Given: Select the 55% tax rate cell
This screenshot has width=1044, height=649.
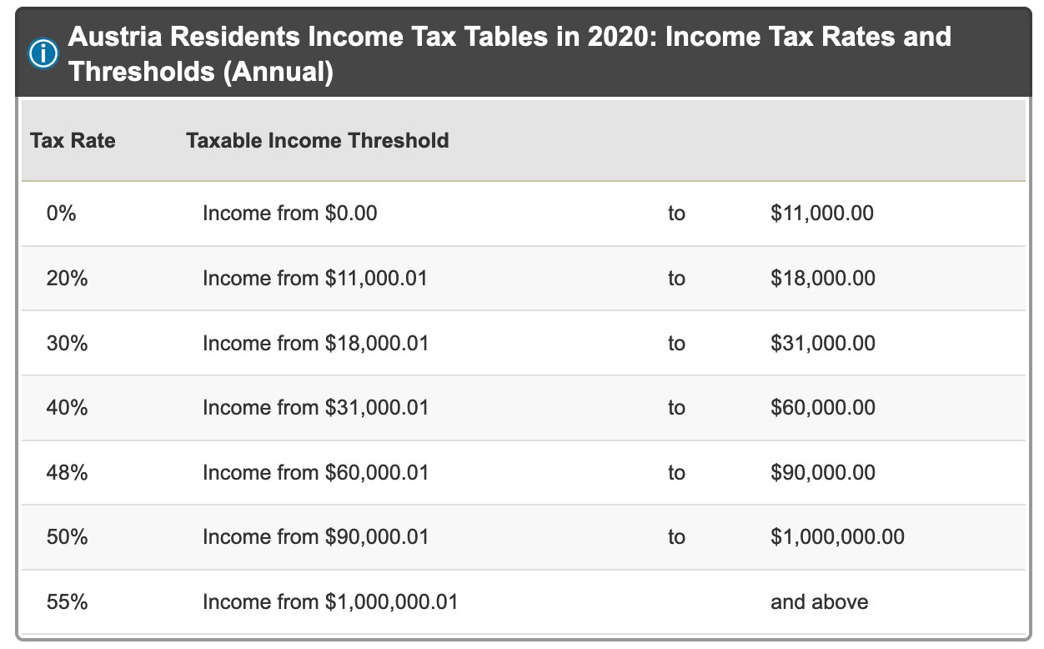Looking at the screenshot, I should tap(68, 601).
